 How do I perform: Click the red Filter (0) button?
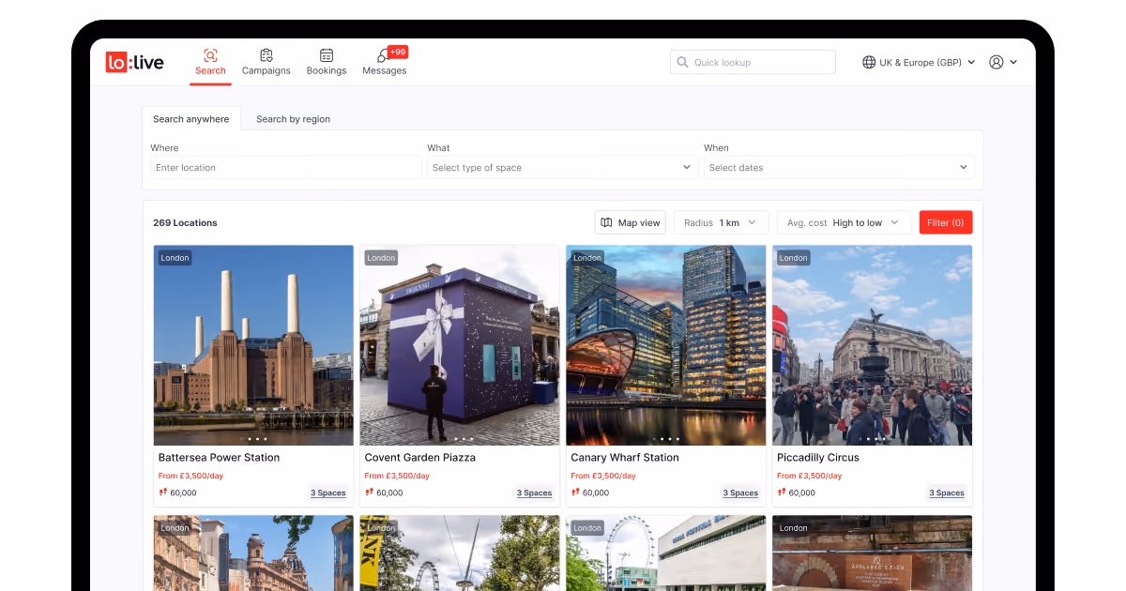tap(946, 222)
